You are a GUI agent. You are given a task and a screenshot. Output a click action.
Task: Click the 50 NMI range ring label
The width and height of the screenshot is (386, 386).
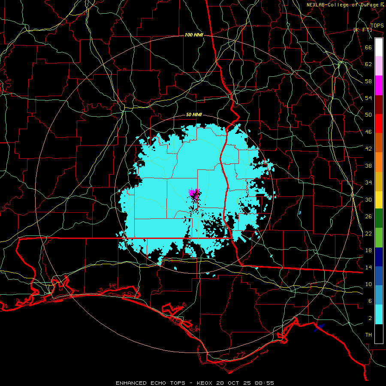[194, 115]
